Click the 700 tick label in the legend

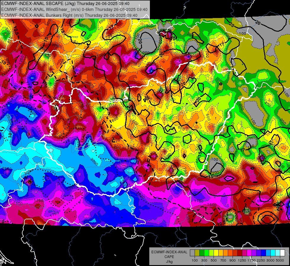[223, 260]
